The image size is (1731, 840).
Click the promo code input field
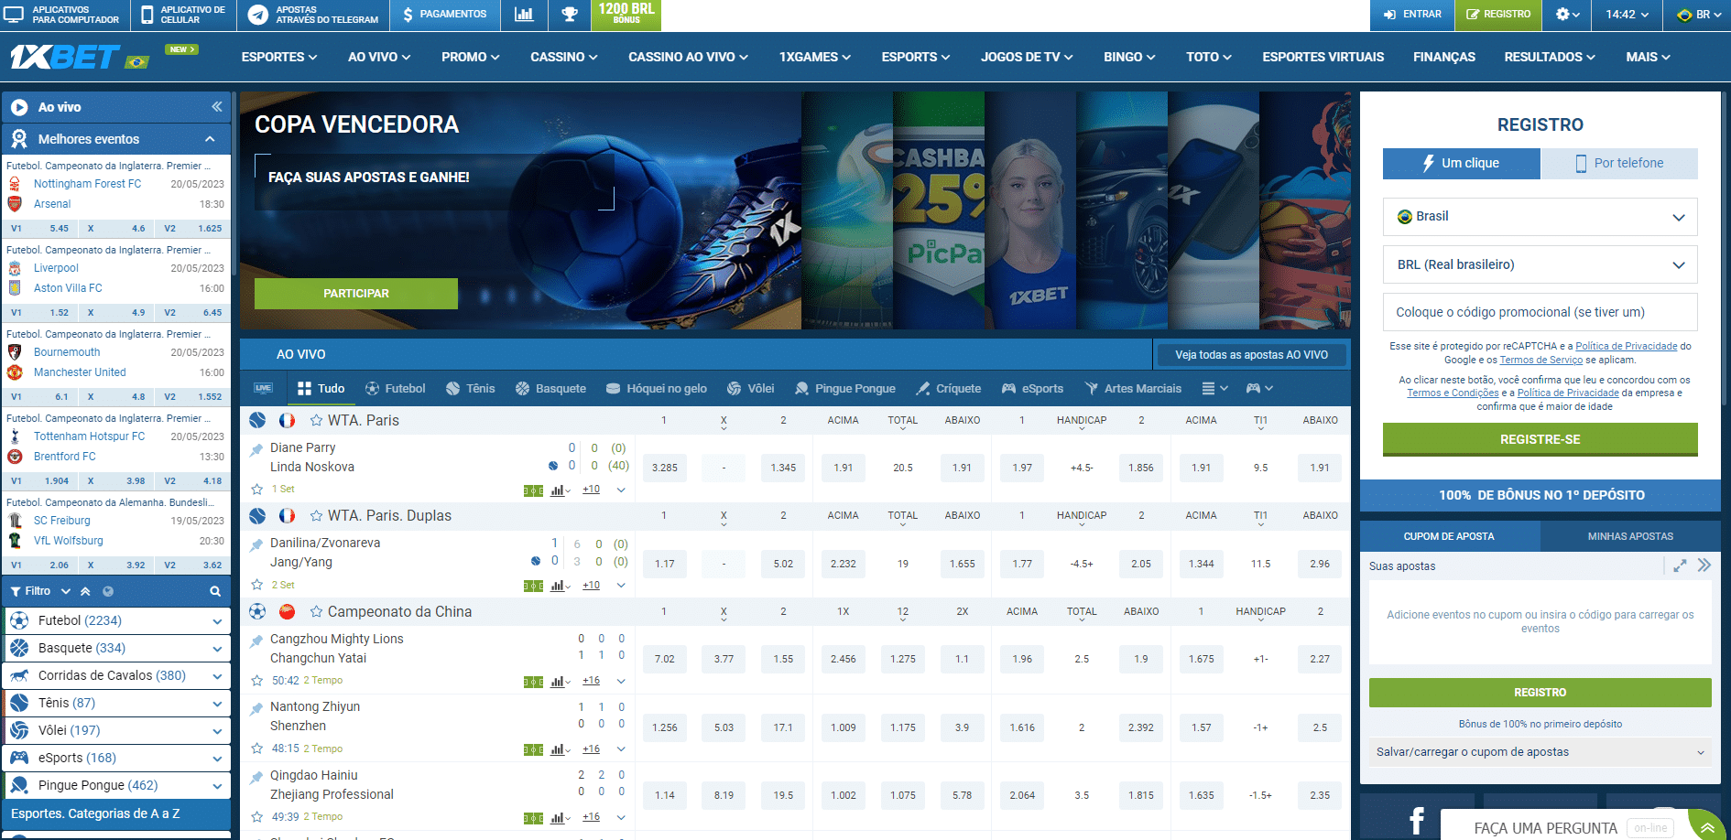(x=1540, y=312)
